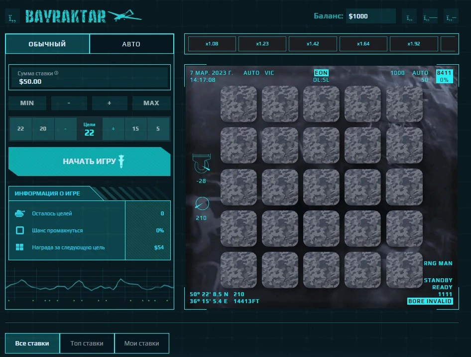Click the camouflage tile in row 1, column 1
This screenshot has height=357, width=471.
click(x=239, y=104)
